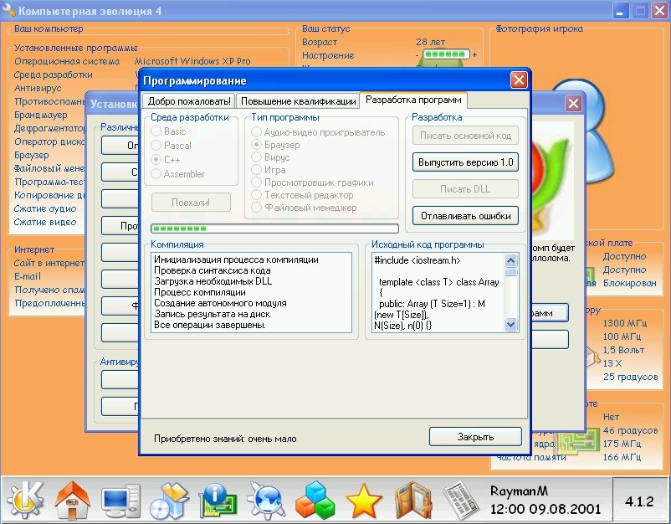Click the Писать DLL button
Viewport: 671px width, 524px height.
[x=465, y=189]
